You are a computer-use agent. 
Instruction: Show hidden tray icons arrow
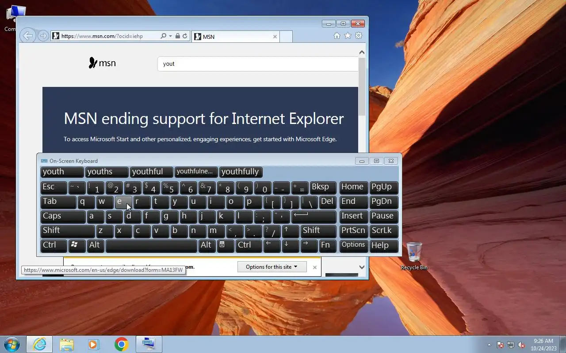pos(489,345)
